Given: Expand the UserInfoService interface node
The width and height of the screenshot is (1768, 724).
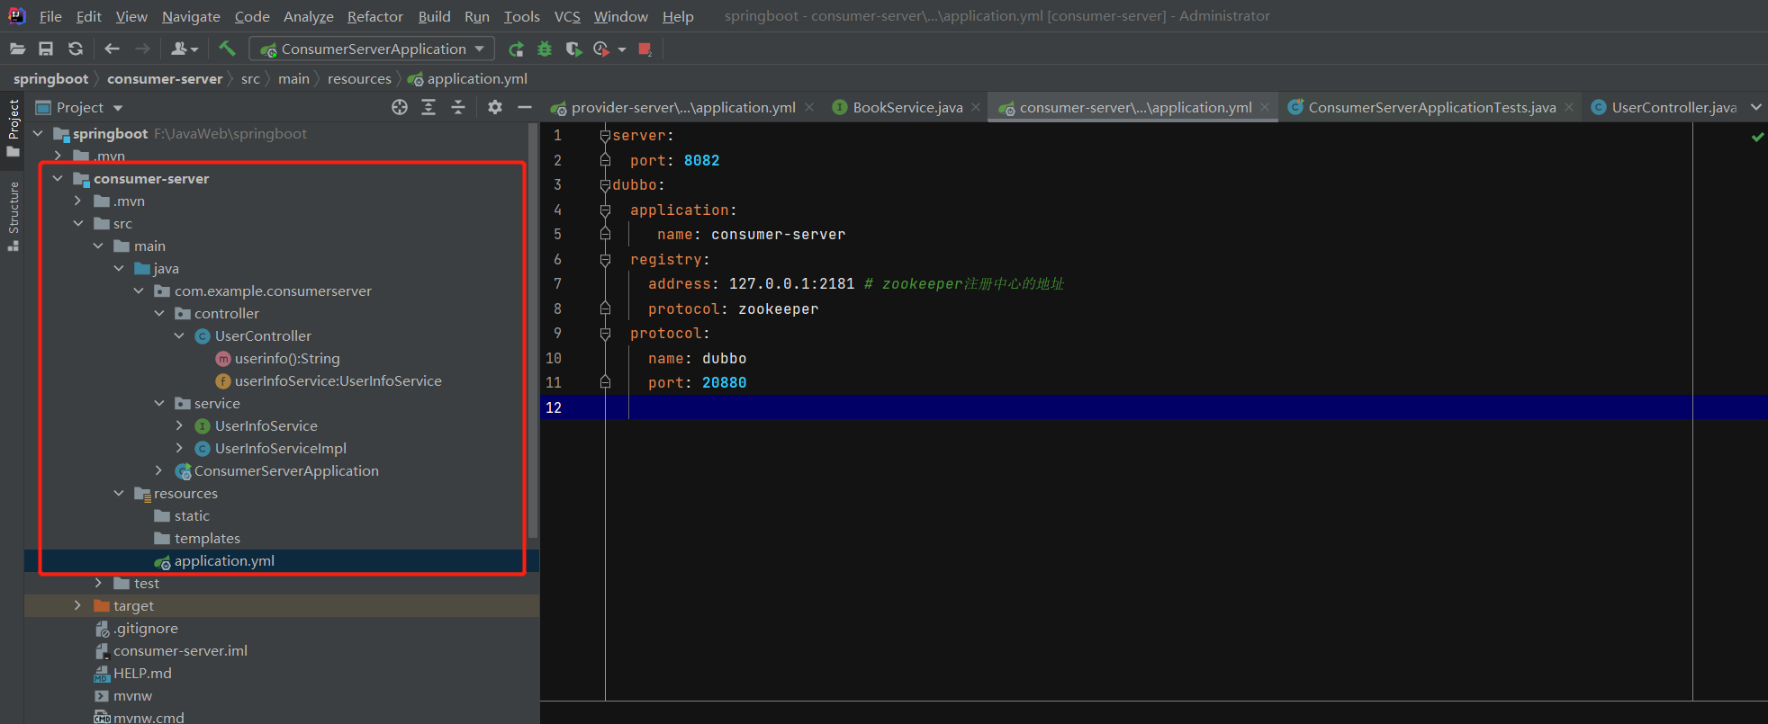Looking at the screenshot, I should point(179,425).
